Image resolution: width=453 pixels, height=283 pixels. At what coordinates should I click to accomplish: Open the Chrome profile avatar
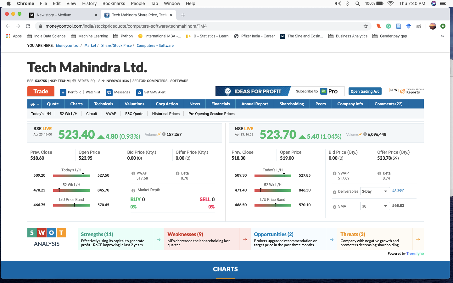point(433,26)
